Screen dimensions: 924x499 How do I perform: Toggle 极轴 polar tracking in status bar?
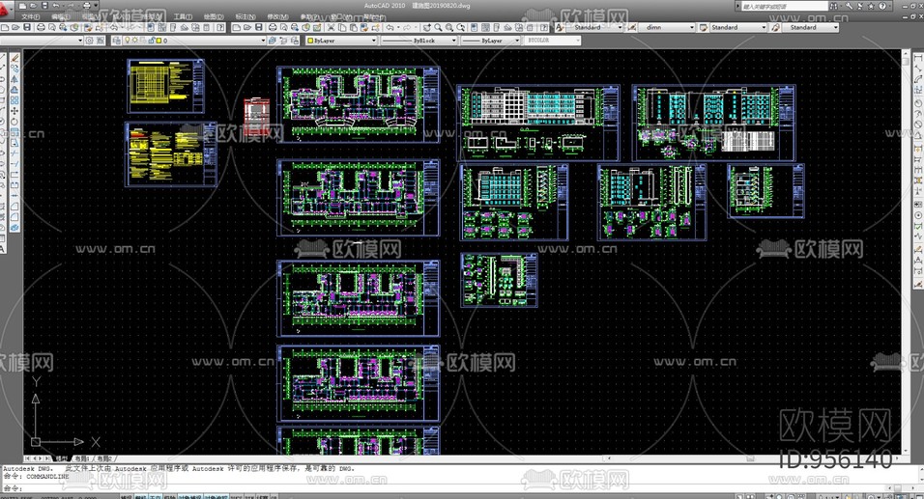169,497
